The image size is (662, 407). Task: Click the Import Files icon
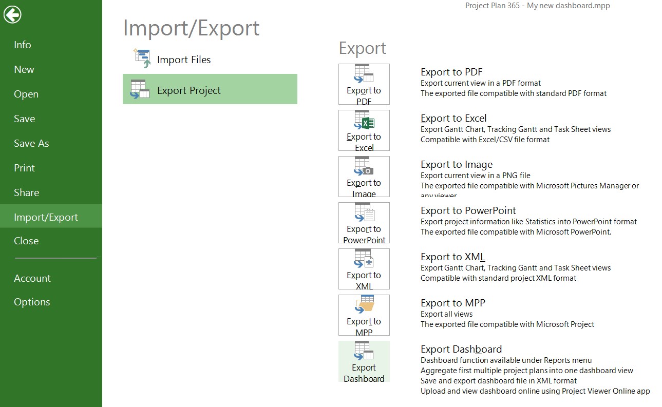click(x=142, y=59)
